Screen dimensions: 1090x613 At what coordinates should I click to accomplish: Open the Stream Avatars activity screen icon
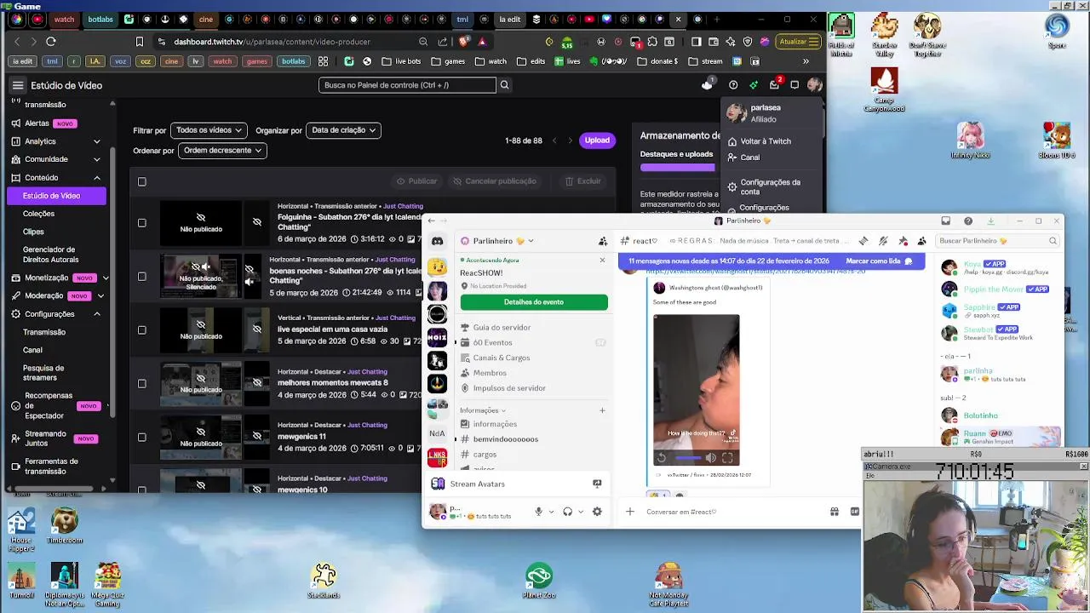pos(597,484)
